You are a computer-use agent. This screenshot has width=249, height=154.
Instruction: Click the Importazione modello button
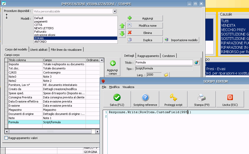tap(181, 40)
